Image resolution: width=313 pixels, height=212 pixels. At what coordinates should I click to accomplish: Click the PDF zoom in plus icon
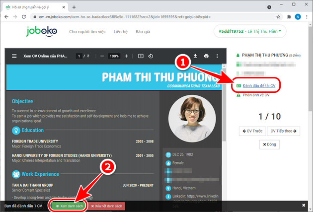coord(127,56)
